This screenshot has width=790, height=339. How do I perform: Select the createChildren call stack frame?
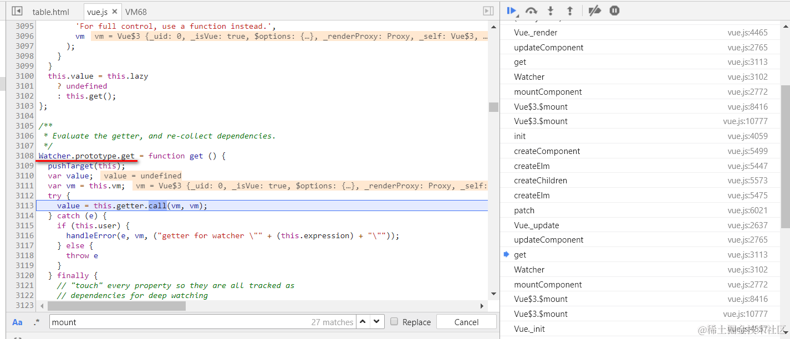pyautogui.click(x=641, y=181)
